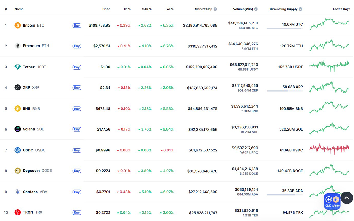
Task: Click Buy button for TRON
Action: point(77,212)
